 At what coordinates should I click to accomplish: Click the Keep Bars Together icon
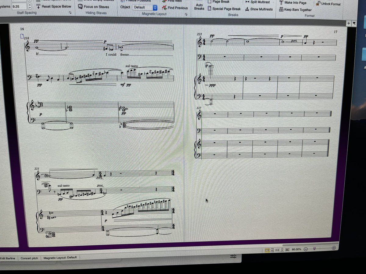(281, 9)
